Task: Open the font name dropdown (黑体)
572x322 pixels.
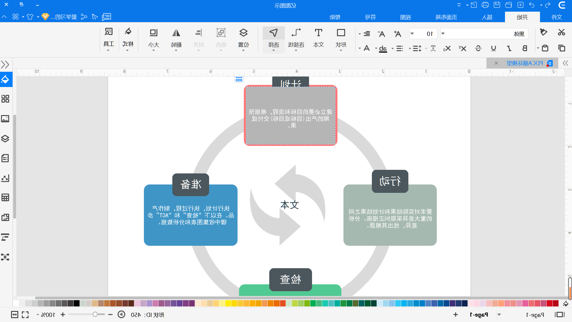Action: [x=484, y=34]
